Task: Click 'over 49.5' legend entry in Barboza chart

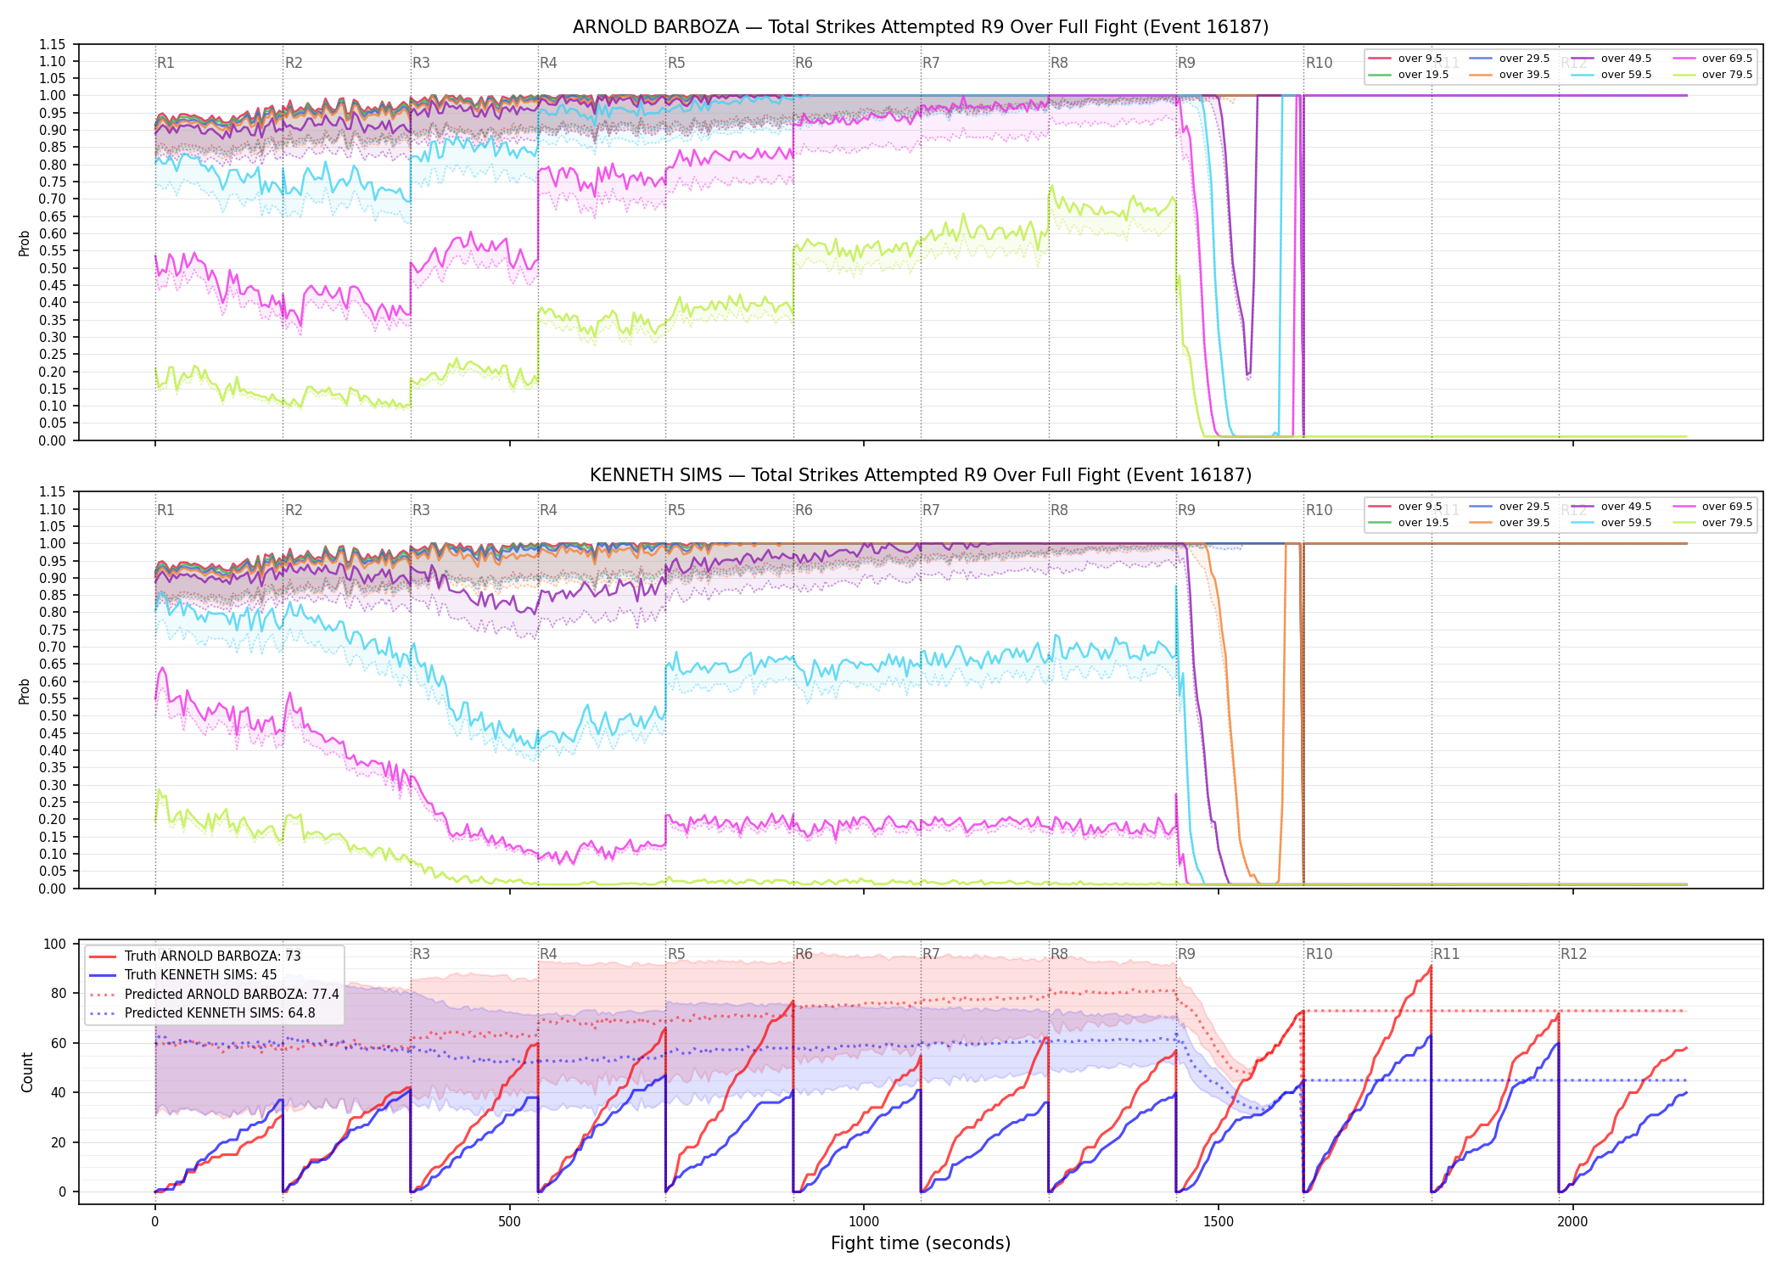Action: 1611,59
